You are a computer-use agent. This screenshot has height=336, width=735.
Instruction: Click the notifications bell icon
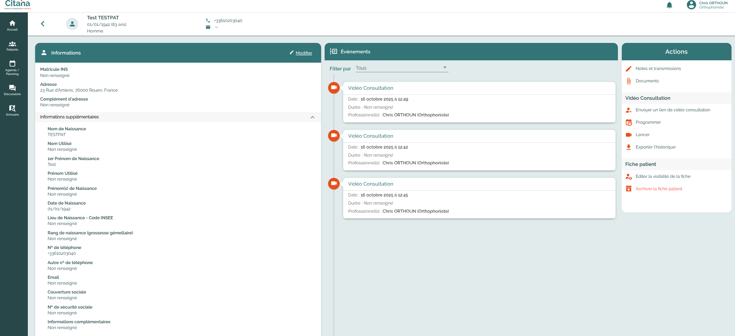coord(669,5)
